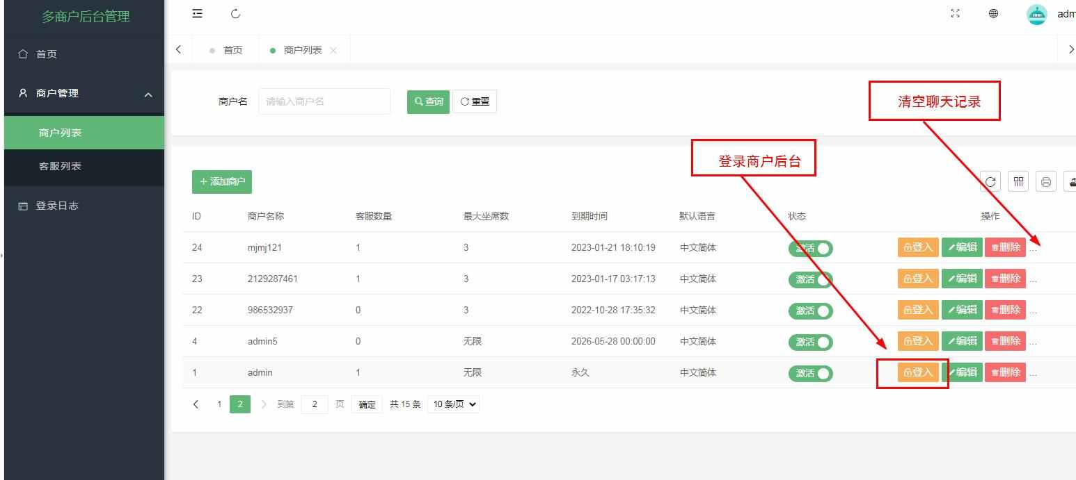Viewport: 1076px width, 480px height.
Task: Edit the admin merchant row
Action: pyautogui.click(x=962, y=372)
